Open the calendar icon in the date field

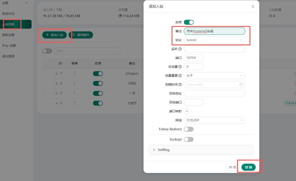tap(241, 85)
